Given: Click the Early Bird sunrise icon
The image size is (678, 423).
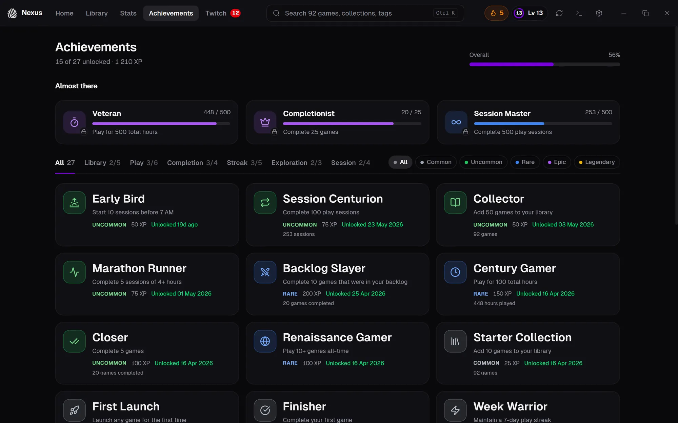Looking at the screenshot, I should click(74, 203).
